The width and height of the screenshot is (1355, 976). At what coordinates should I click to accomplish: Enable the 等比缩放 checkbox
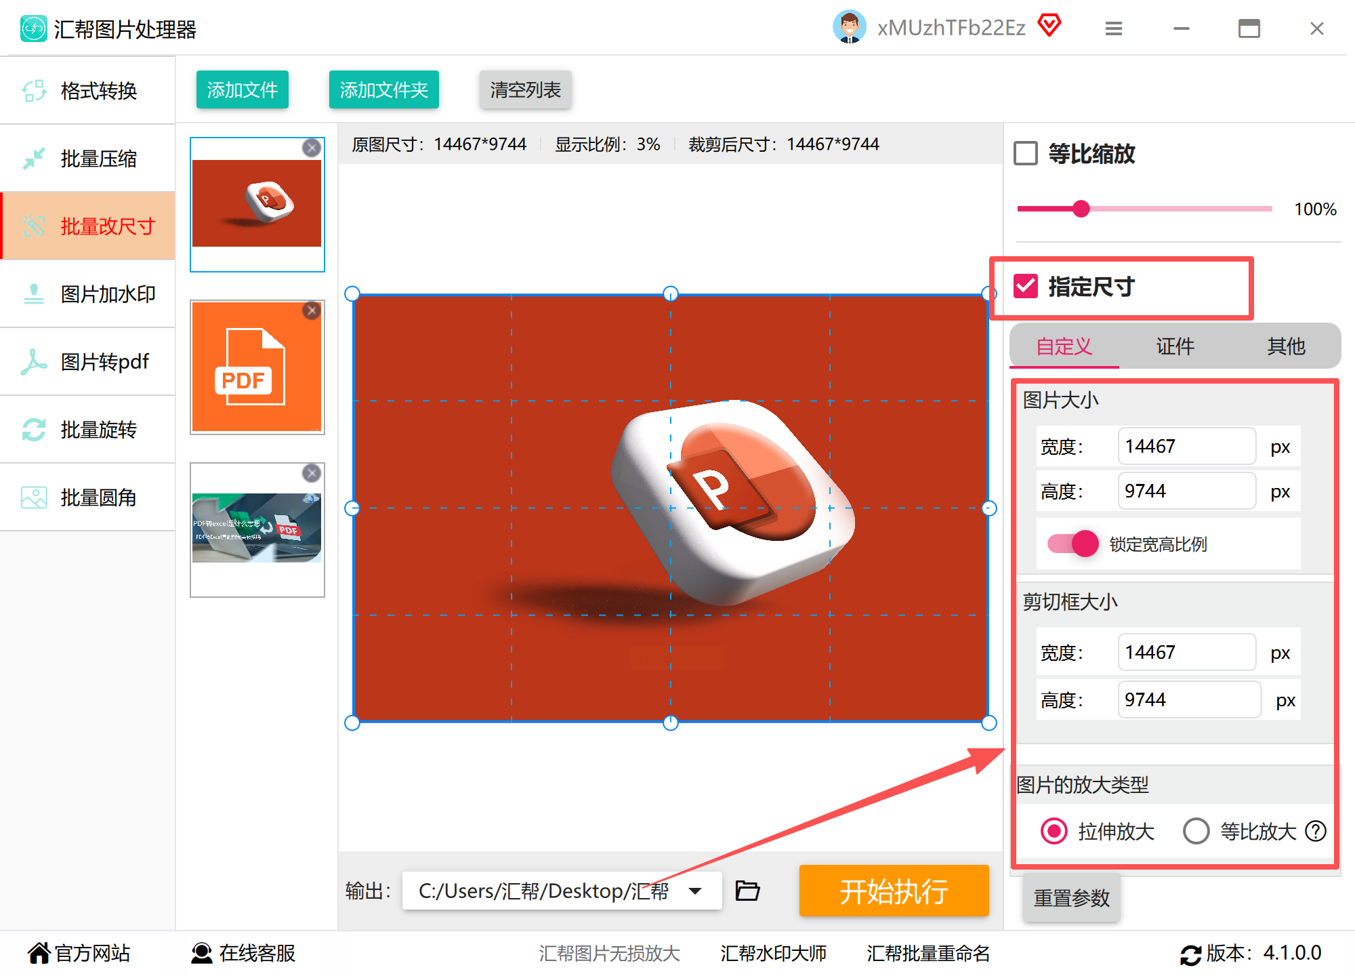click(x=1026, y=153)
